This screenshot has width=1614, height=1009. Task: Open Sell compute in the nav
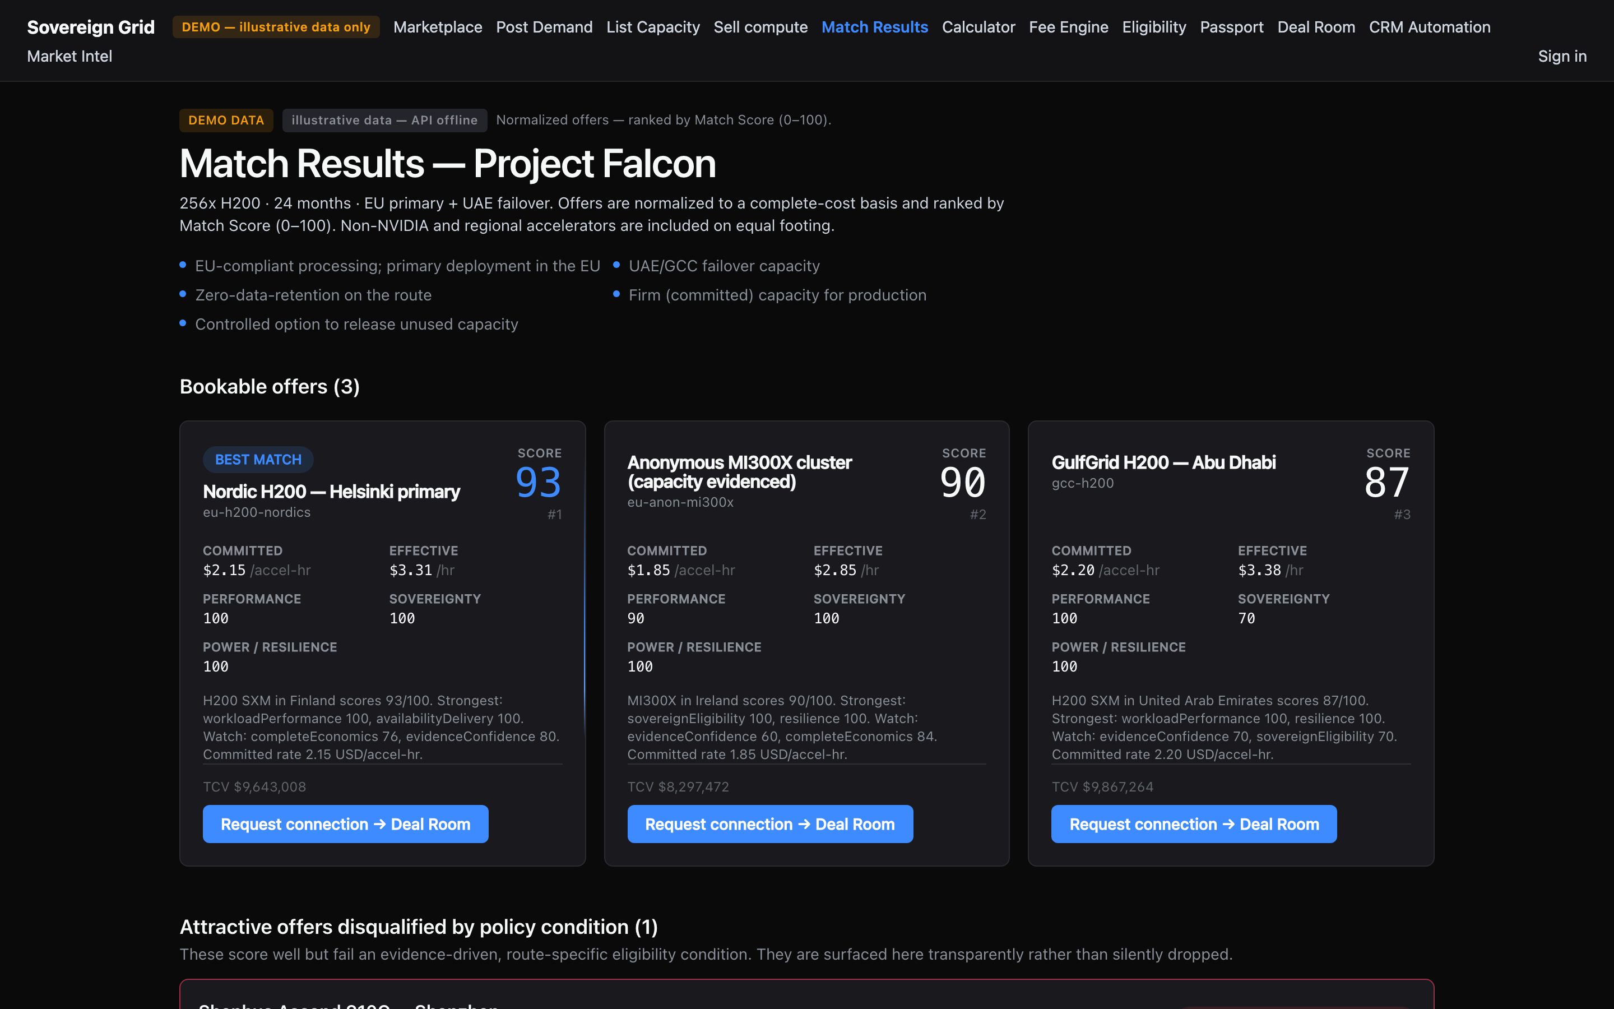point(760,27)
